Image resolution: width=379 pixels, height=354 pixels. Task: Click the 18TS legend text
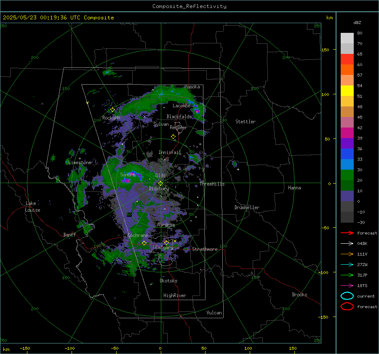(x=362, y=286)
